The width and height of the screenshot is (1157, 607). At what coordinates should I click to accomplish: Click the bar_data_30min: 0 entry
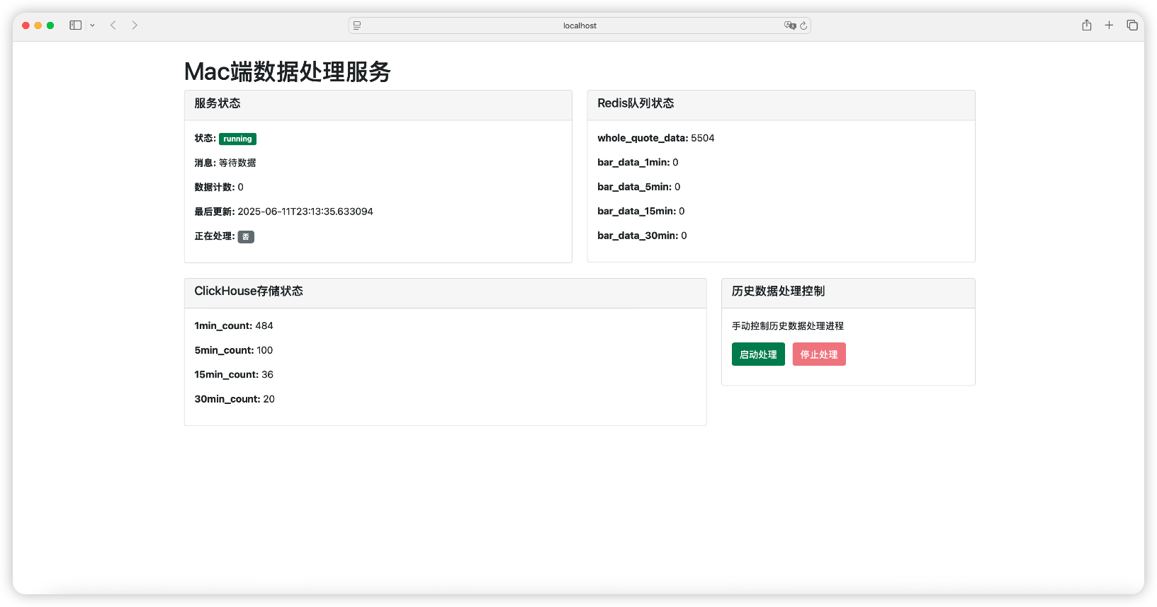click(642, 236)
